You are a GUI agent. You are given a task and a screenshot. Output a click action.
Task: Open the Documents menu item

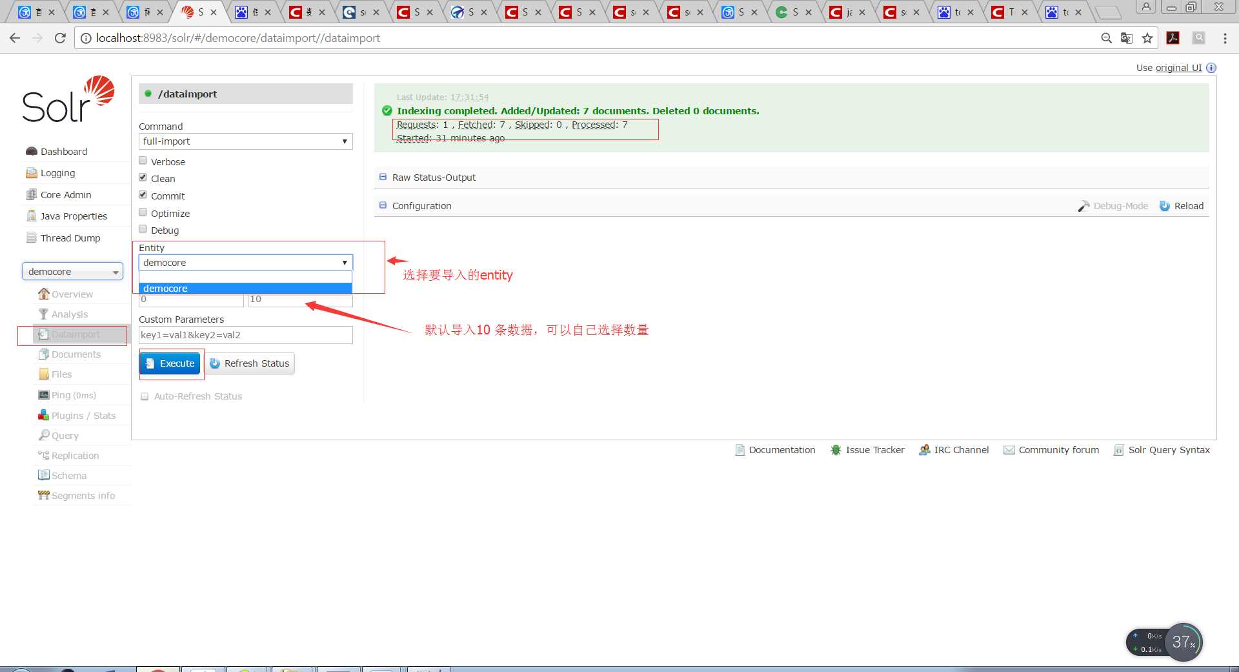pyautogui.click(x=76, y=354)
